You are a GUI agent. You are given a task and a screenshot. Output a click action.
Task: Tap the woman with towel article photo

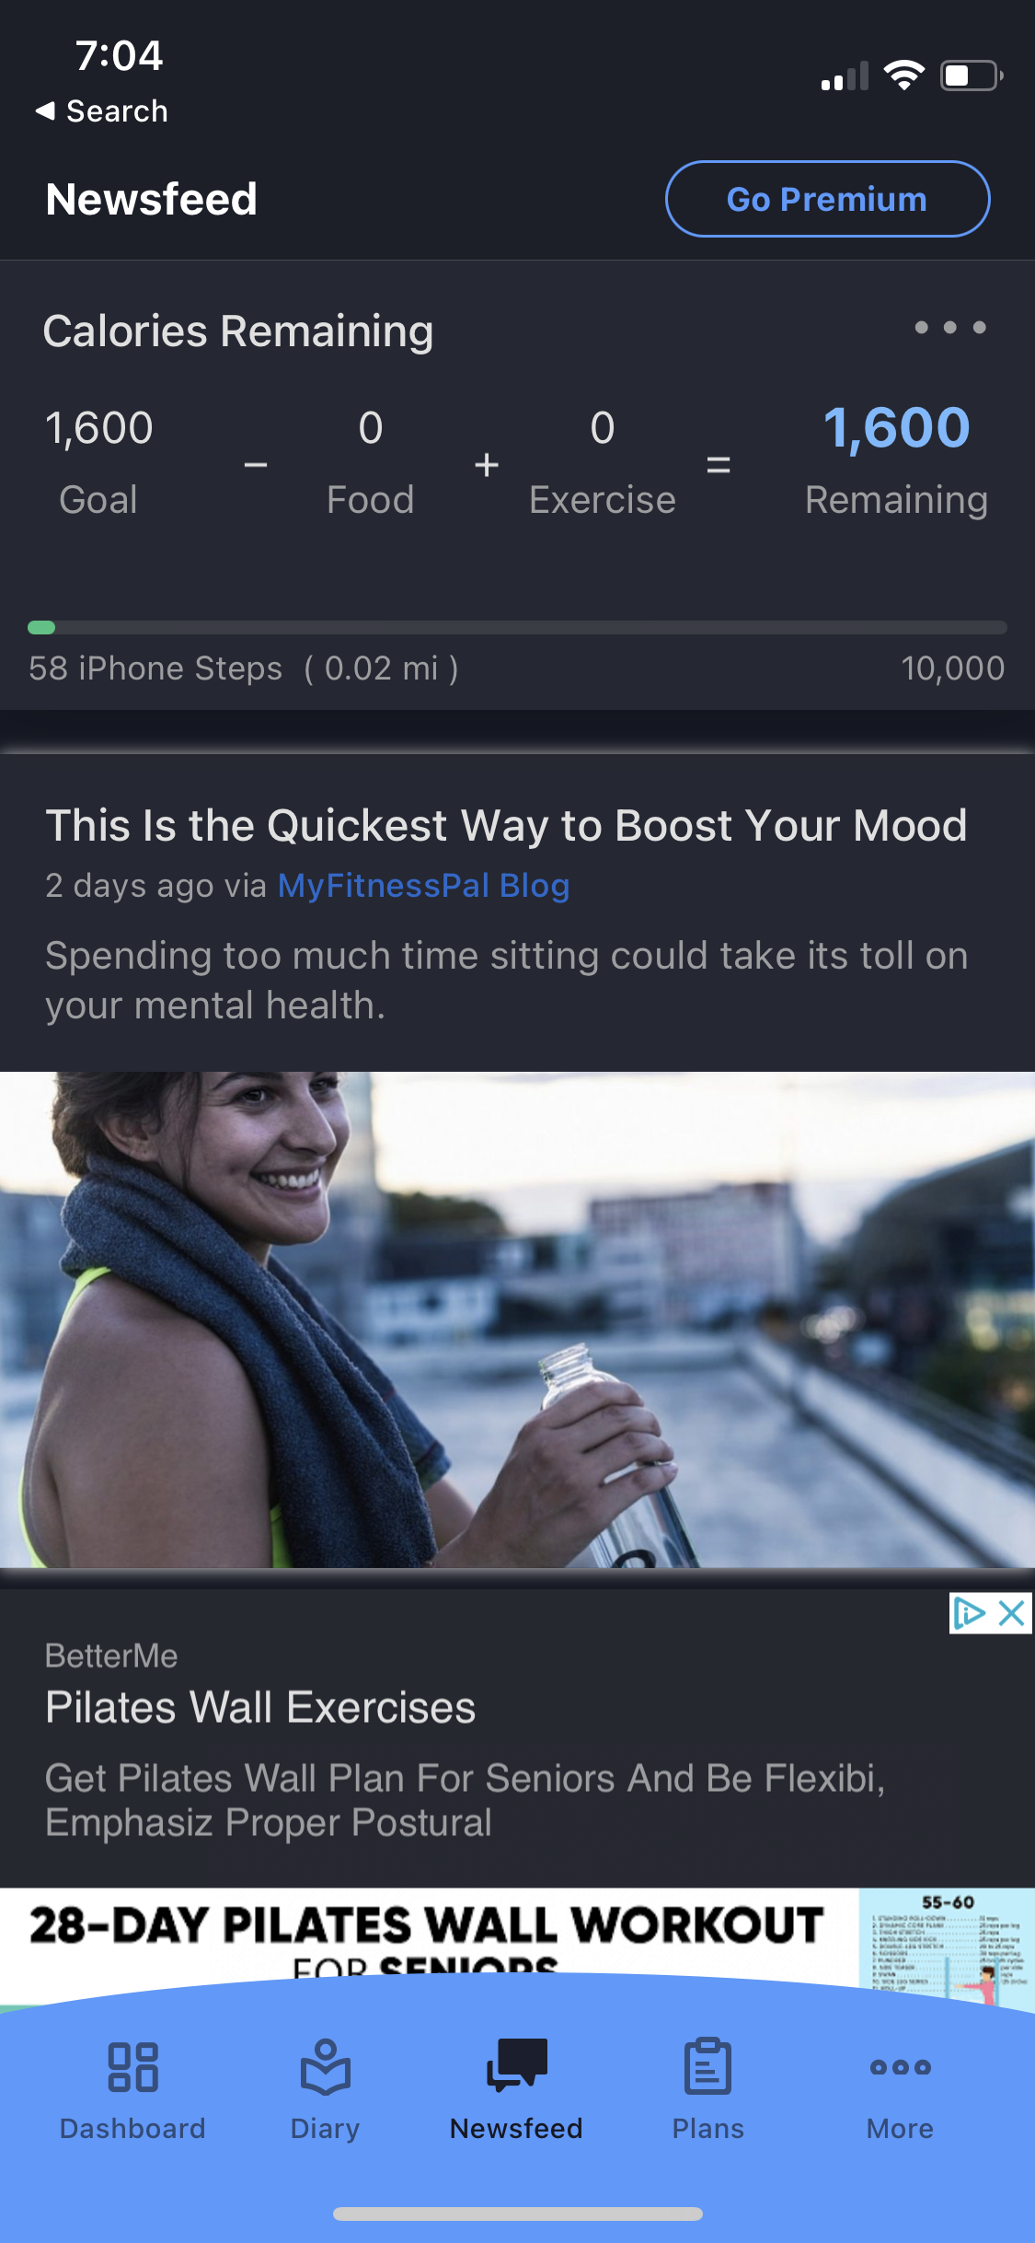[517, 1319]
